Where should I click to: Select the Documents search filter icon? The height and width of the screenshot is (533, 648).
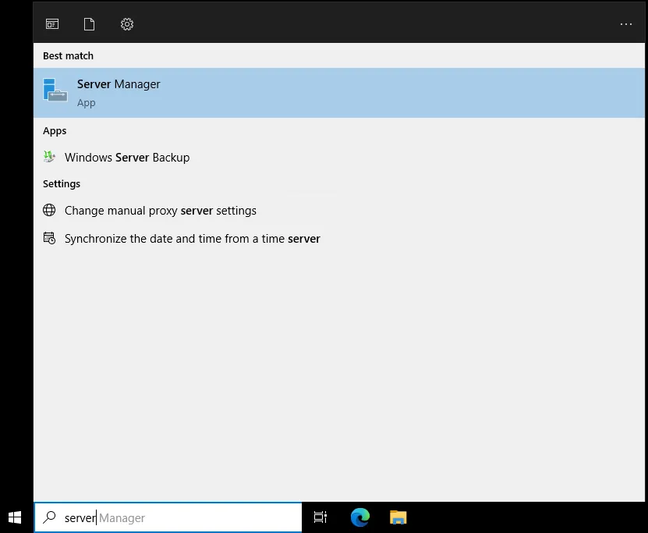tap(89, 23)
